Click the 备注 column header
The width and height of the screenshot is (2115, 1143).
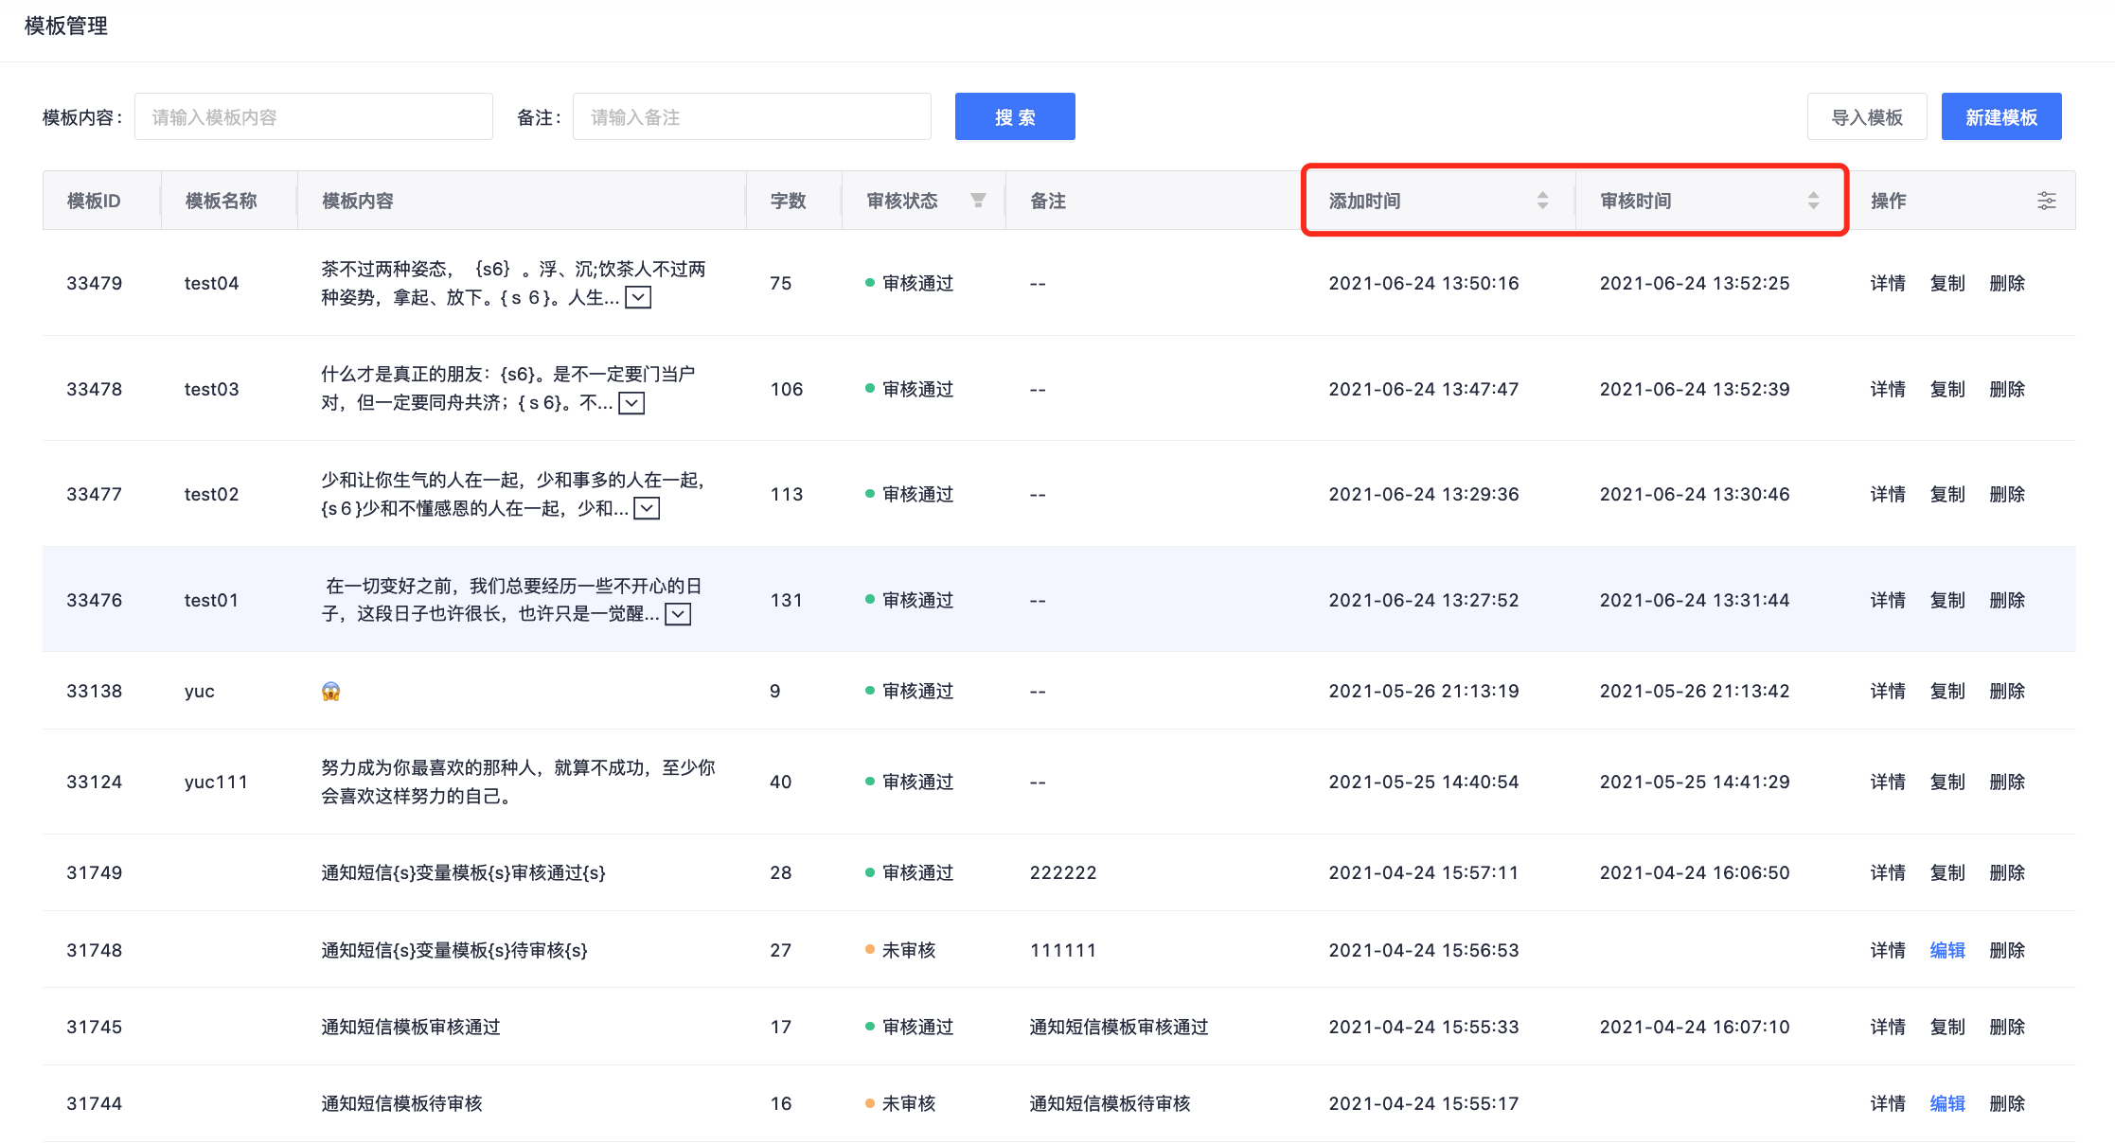1048,201
